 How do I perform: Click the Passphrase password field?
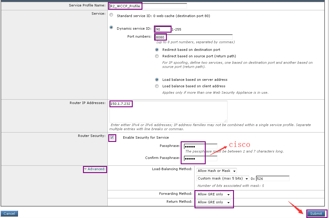coord(200,147)
